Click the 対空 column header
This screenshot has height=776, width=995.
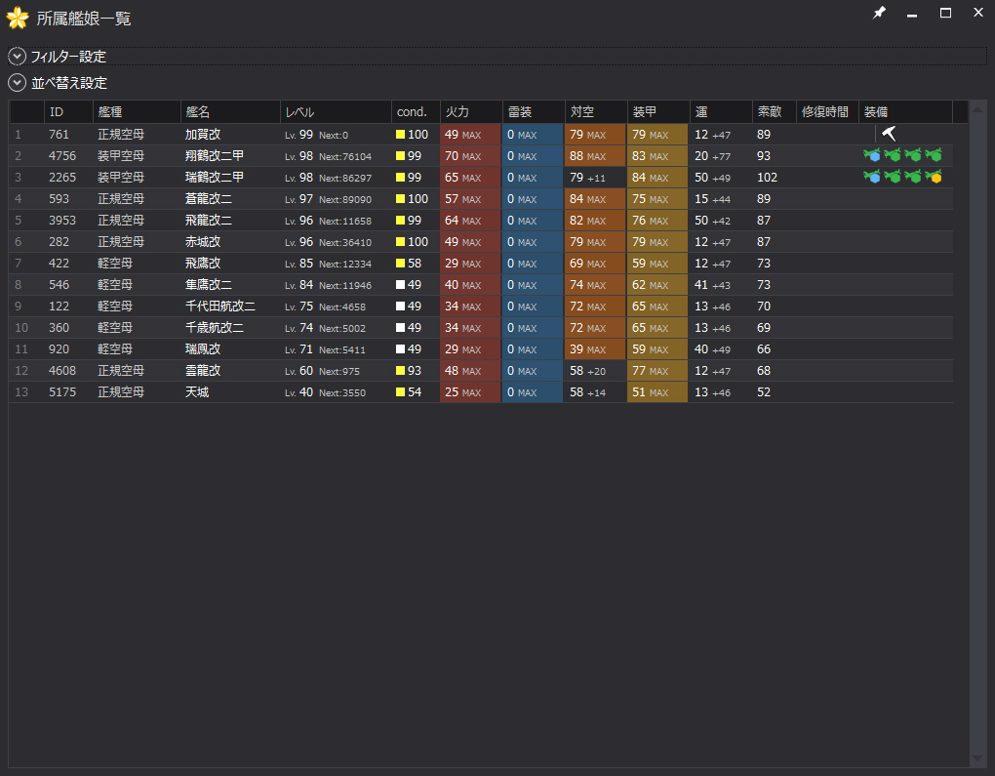595,112
